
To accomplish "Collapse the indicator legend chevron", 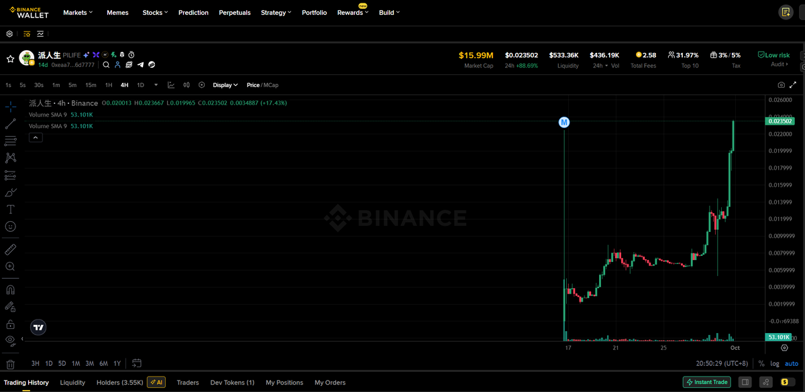I will (x=36, y=137).
